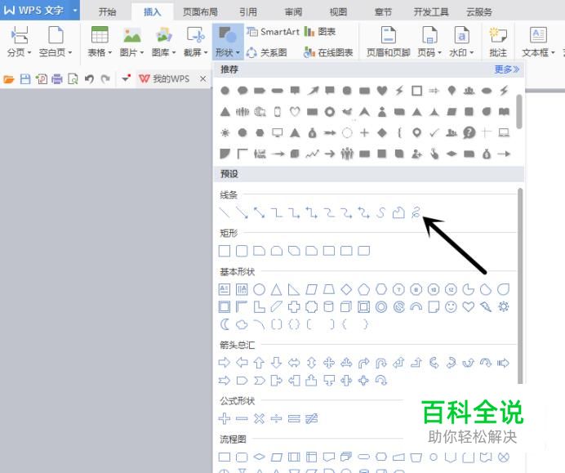Screen dimensions: 565x473
Task: Click the 推荐 shapes section scrollbar
Action: click(x=519, y=111)
